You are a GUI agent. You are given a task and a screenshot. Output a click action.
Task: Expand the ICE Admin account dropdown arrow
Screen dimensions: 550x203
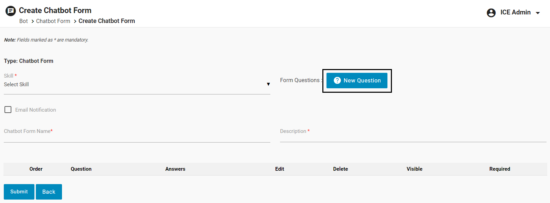[x=538, y=13]
